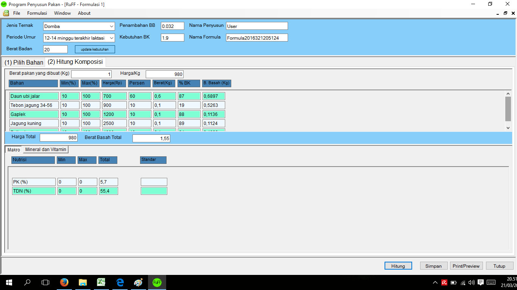Open the Formulasi menu

point(37,13)
